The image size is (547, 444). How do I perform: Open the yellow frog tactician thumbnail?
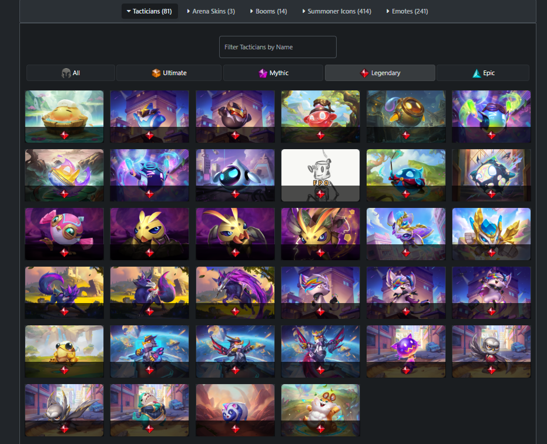(x=64, y=352)
